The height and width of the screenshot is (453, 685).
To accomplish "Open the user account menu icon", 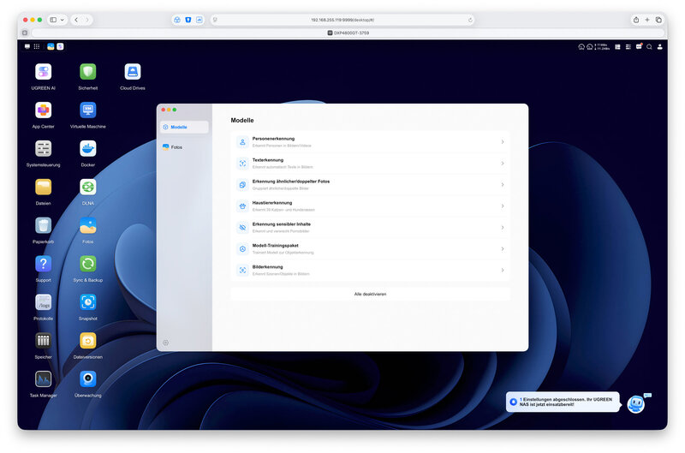I will (x=659, y=47).
